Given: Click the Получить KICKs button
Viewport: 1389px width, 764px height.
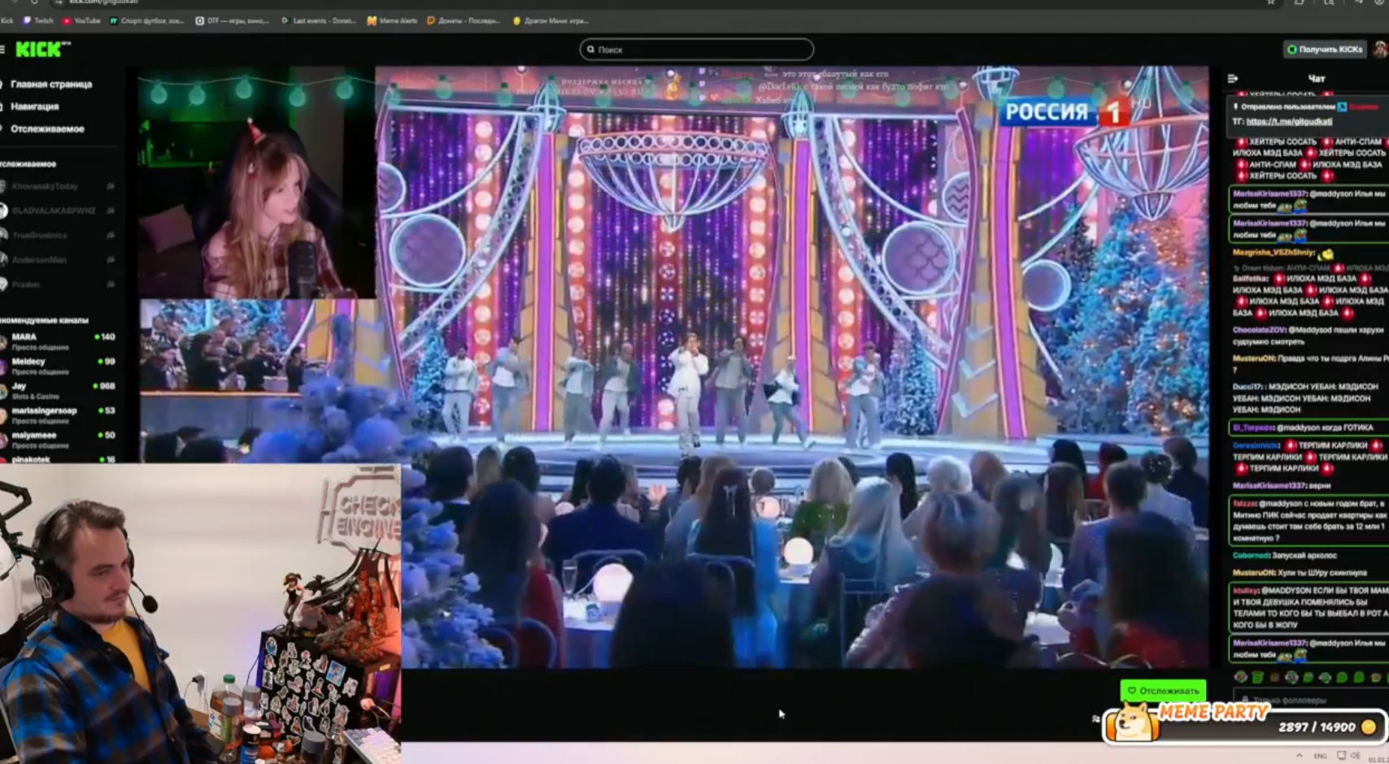Looking at the screenshot, I should coord(1324,50).
